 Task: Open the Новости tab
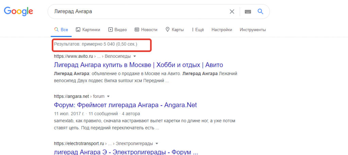coord(146,30)
